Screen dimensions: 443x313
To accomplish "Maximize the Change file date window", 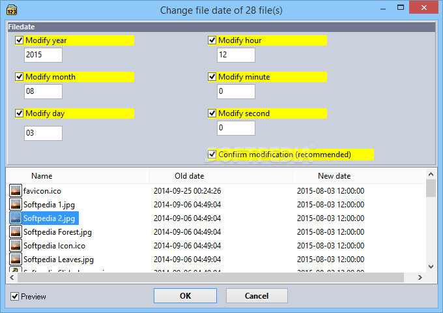I will [x=401, y=7].
